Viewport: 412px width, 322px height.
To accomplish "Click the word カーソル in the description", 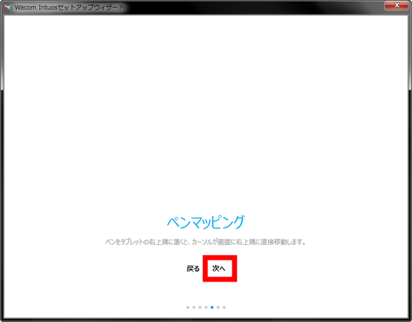I will click(x=202, y=242).
